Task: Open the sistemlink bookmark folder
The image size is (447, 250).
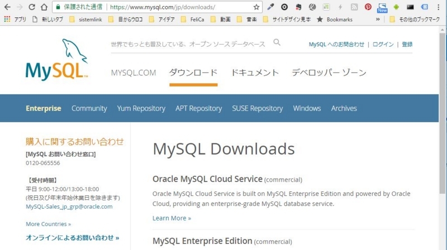Action: tap(86, 20)
